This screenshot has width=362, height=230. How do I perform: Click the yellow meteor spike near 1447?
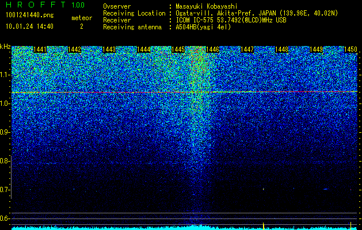point(264,225)
